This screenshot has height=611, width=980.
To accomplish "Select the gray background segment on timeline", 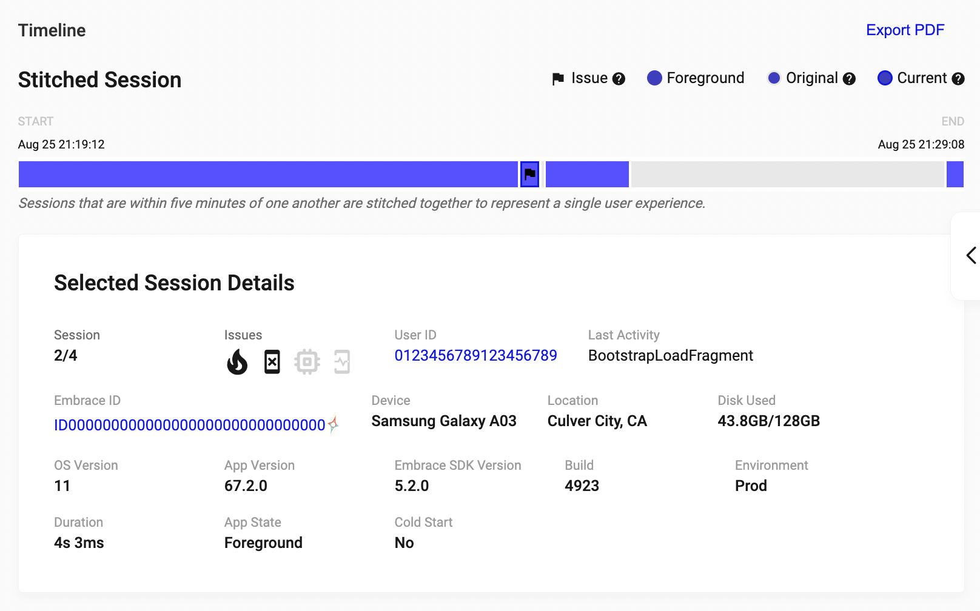I will click(x=787, y=175).
